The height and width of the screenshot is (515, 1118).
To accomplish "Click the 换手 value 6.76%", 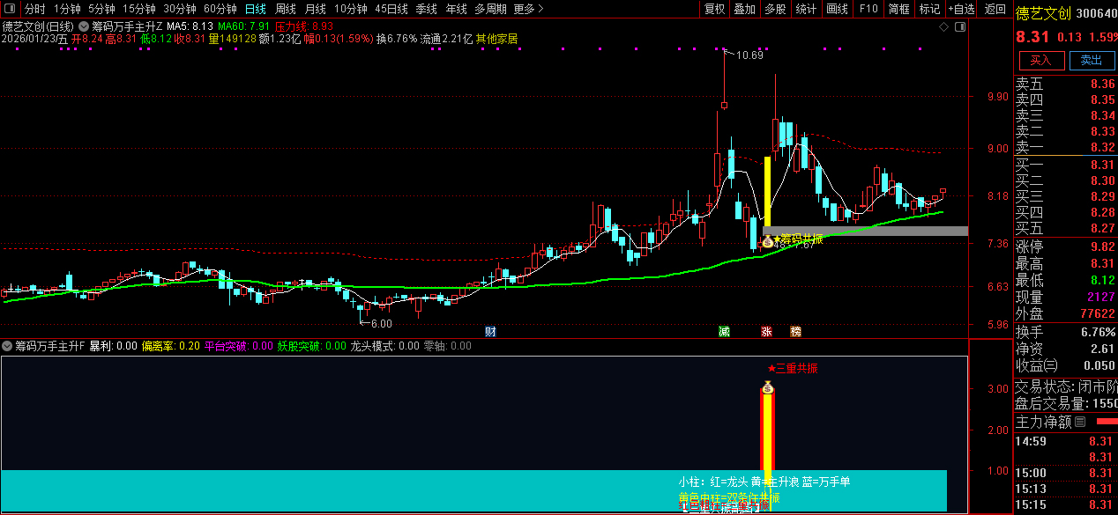I will 1098,332.
